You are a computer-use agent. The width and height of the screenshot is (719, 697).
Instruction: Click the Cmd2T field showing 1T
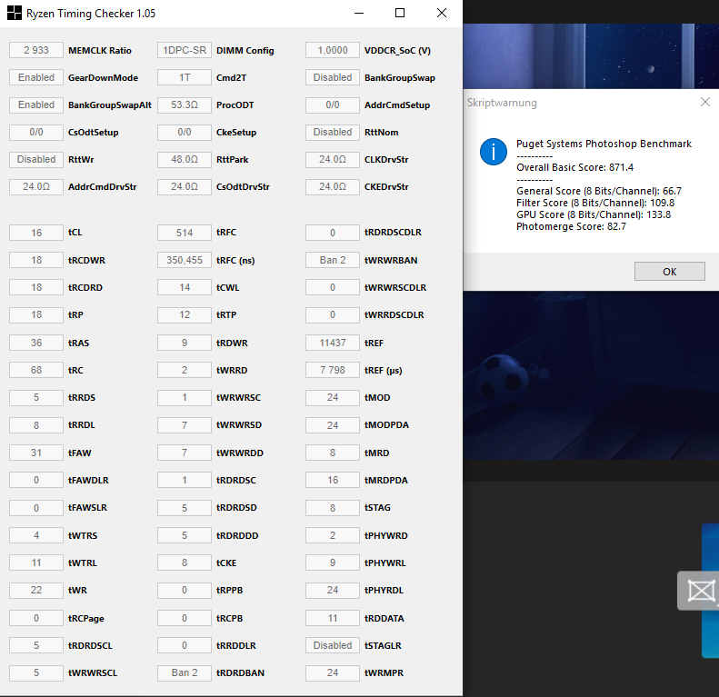click(185, 77)
